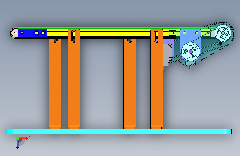Click the blue Z axis of the triad
The height and width of the screenshot is (156, 240).
coord(17,144)
